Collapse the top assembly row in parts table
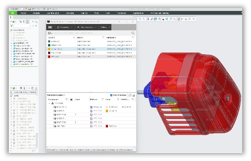 pos(49,103)
